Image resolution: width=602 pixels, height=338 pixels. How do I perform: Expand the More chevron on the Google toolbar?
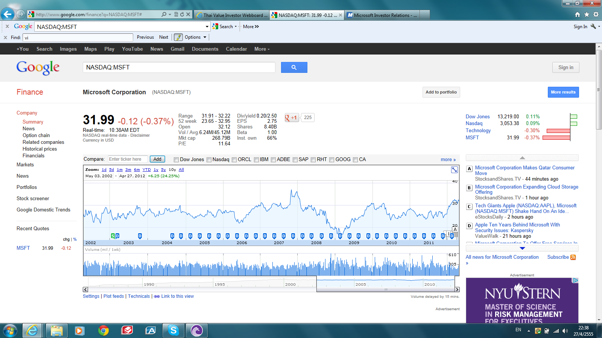pos(257,27)
